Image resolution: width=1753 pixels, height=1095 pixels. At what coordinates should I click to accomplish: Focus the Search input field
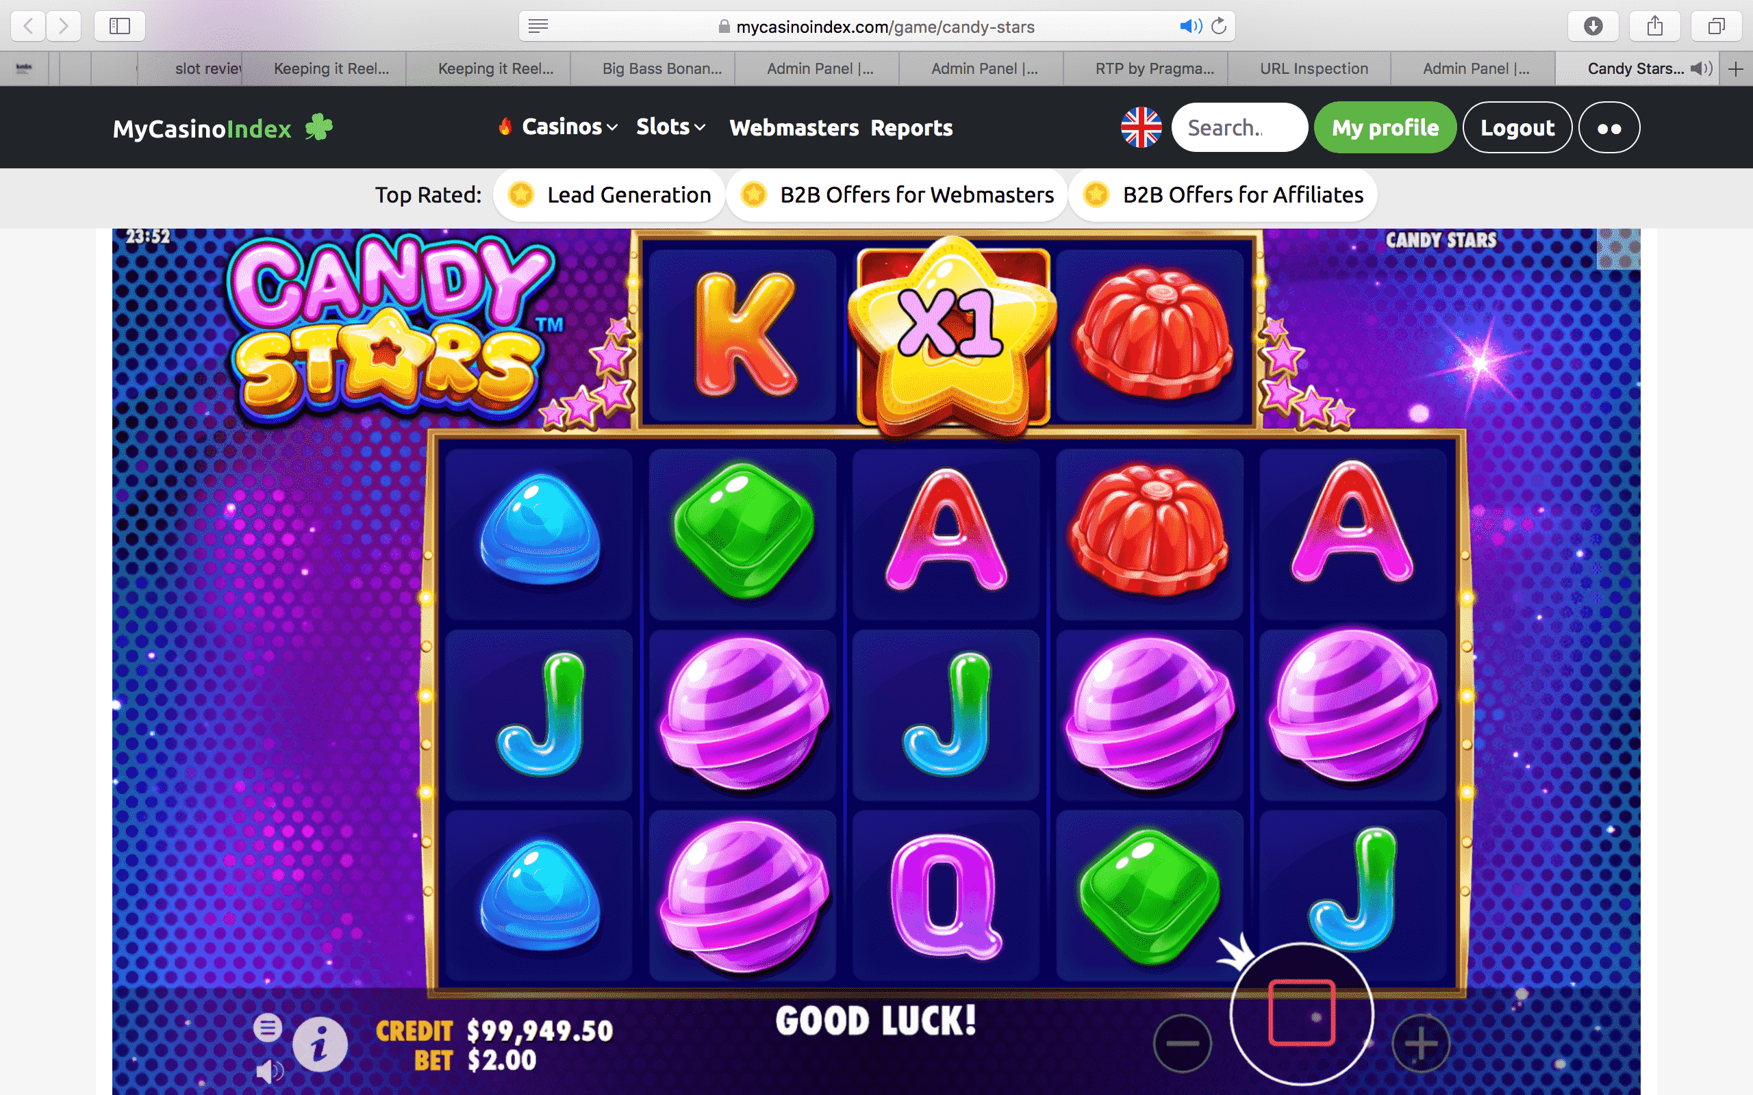click(1239, 127)
